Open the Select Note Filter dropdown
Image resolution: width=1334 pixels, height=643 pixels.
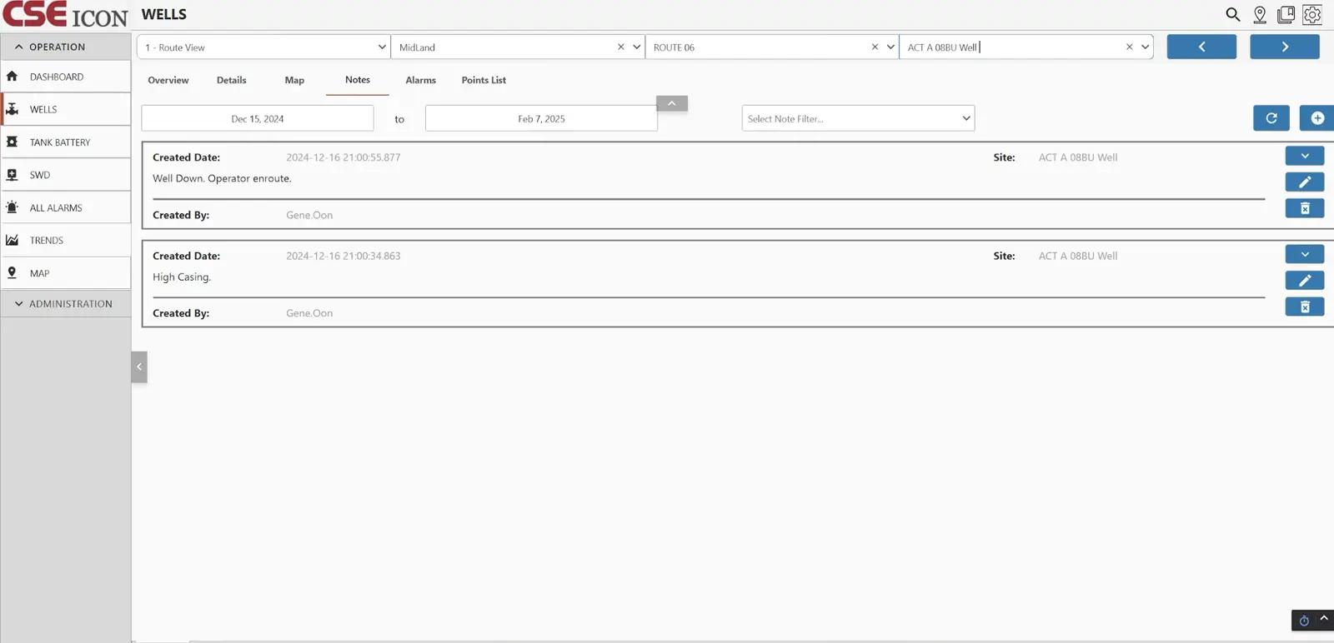858,118
